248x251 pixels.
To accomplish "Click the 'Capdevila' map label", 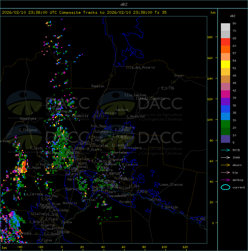I will coord(80,116).
